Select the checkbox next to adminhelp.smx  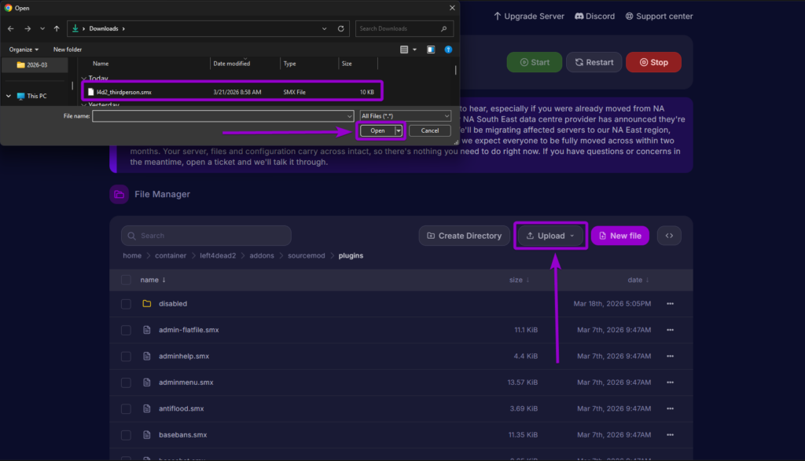(126, 356)
